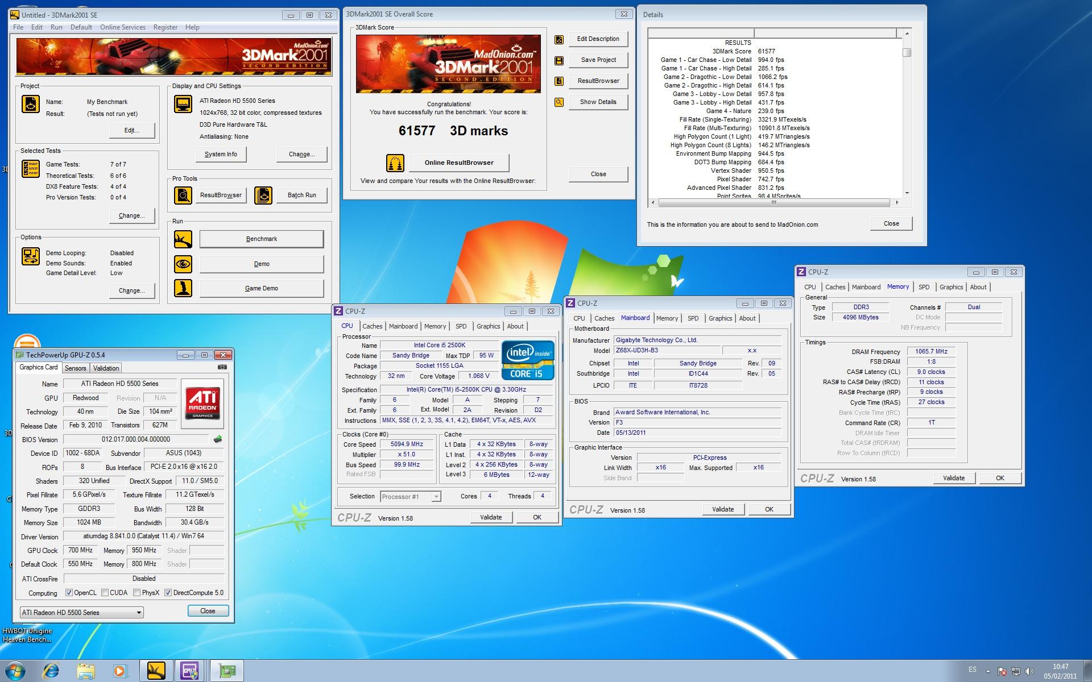Open the Processor #1 selection dropdown
The width and height of the screenshot is (1092, 682).
(x=410, y=497)
